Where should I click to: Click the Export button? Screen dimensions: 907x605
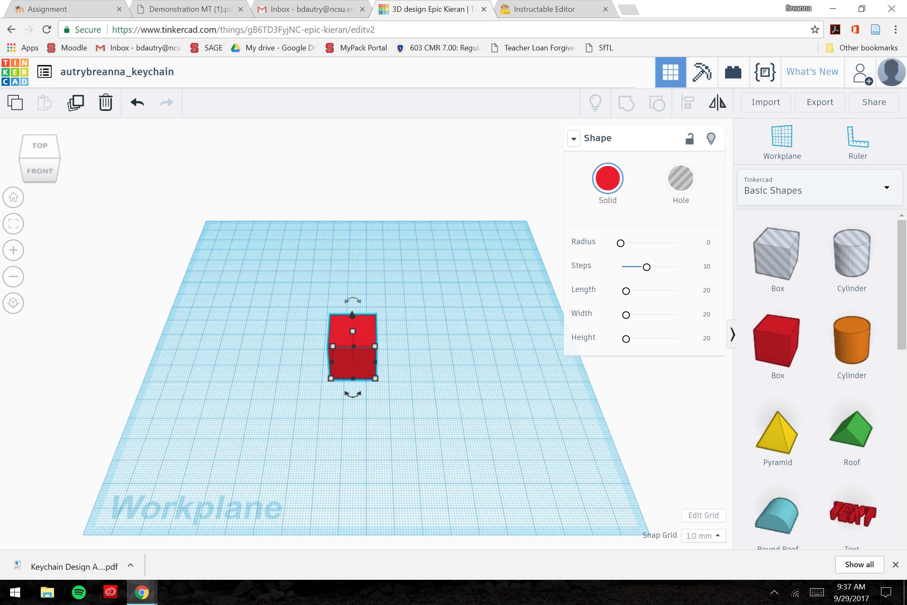[819, 102]
